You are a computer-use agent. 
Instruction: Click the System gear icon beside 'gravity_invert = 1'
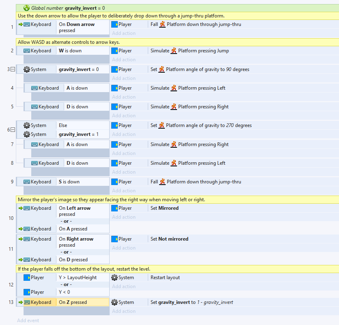coord(27,134)
